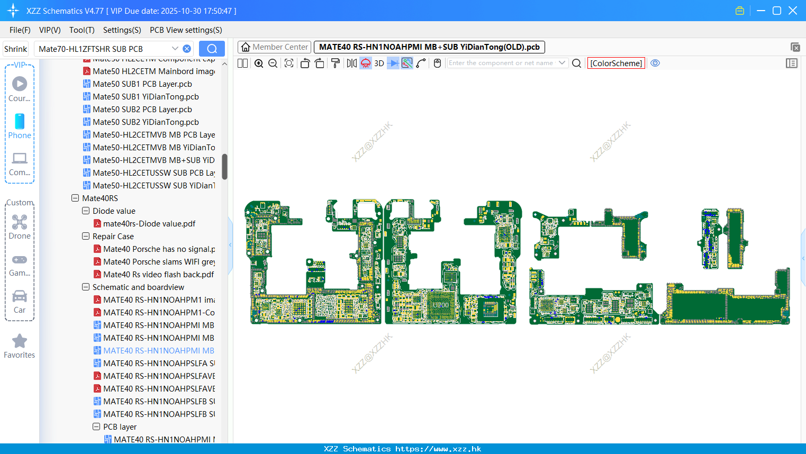This screenshot has width=806, height=454.
Task: Click the fit-to-screen icon
Action: tap(289, 63)
